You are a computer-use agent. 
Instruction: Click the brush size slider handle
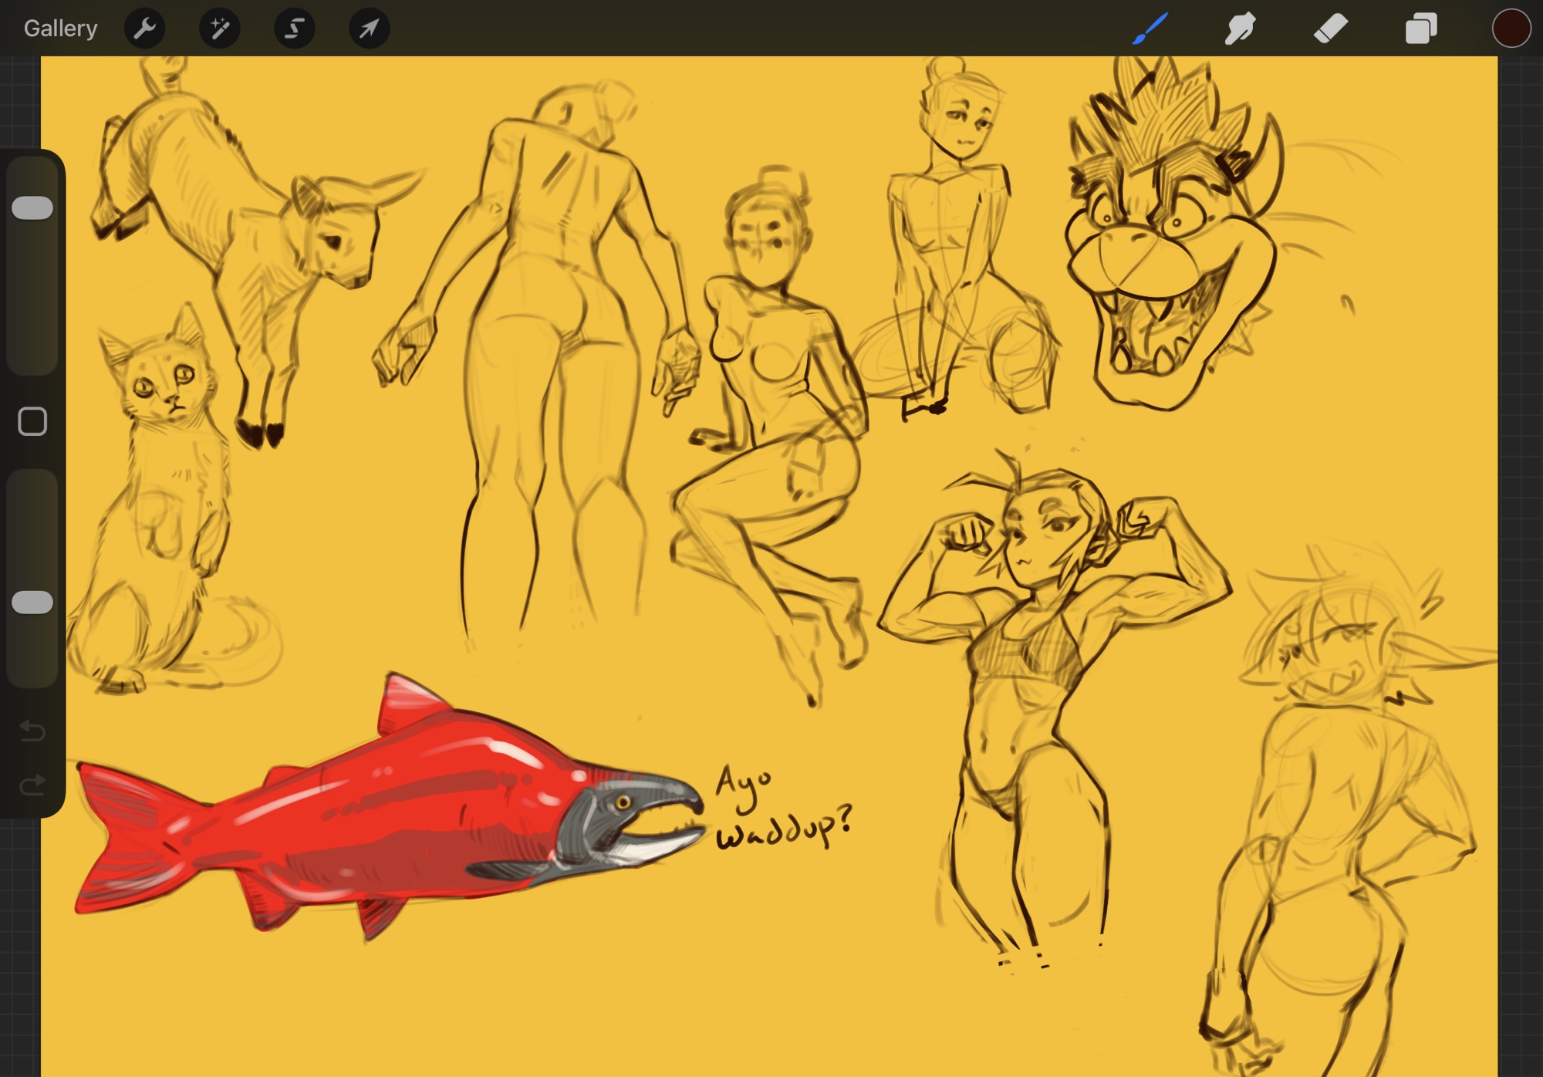pos(32,208)
